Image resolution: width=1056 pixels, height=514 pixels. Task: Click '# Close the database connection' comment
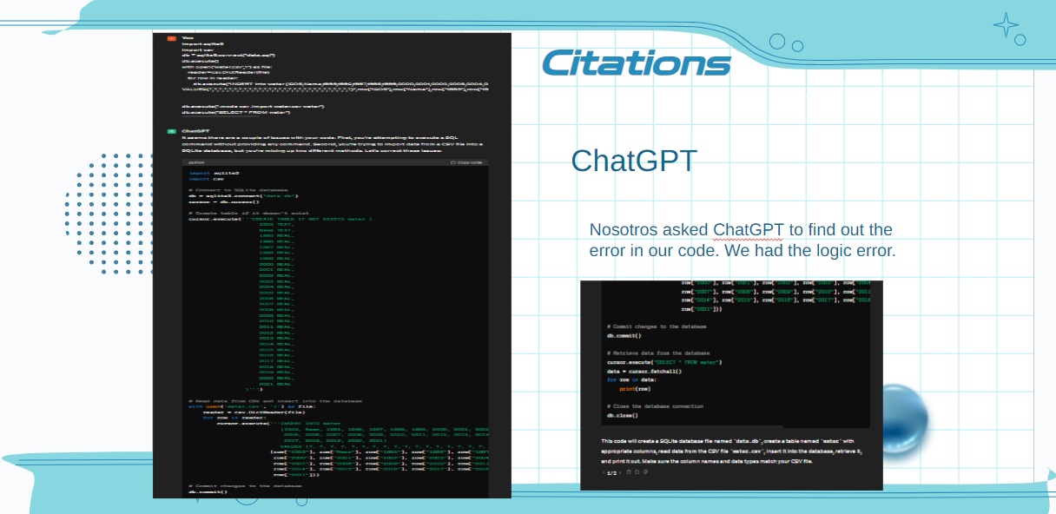click(x=655, y=406)
